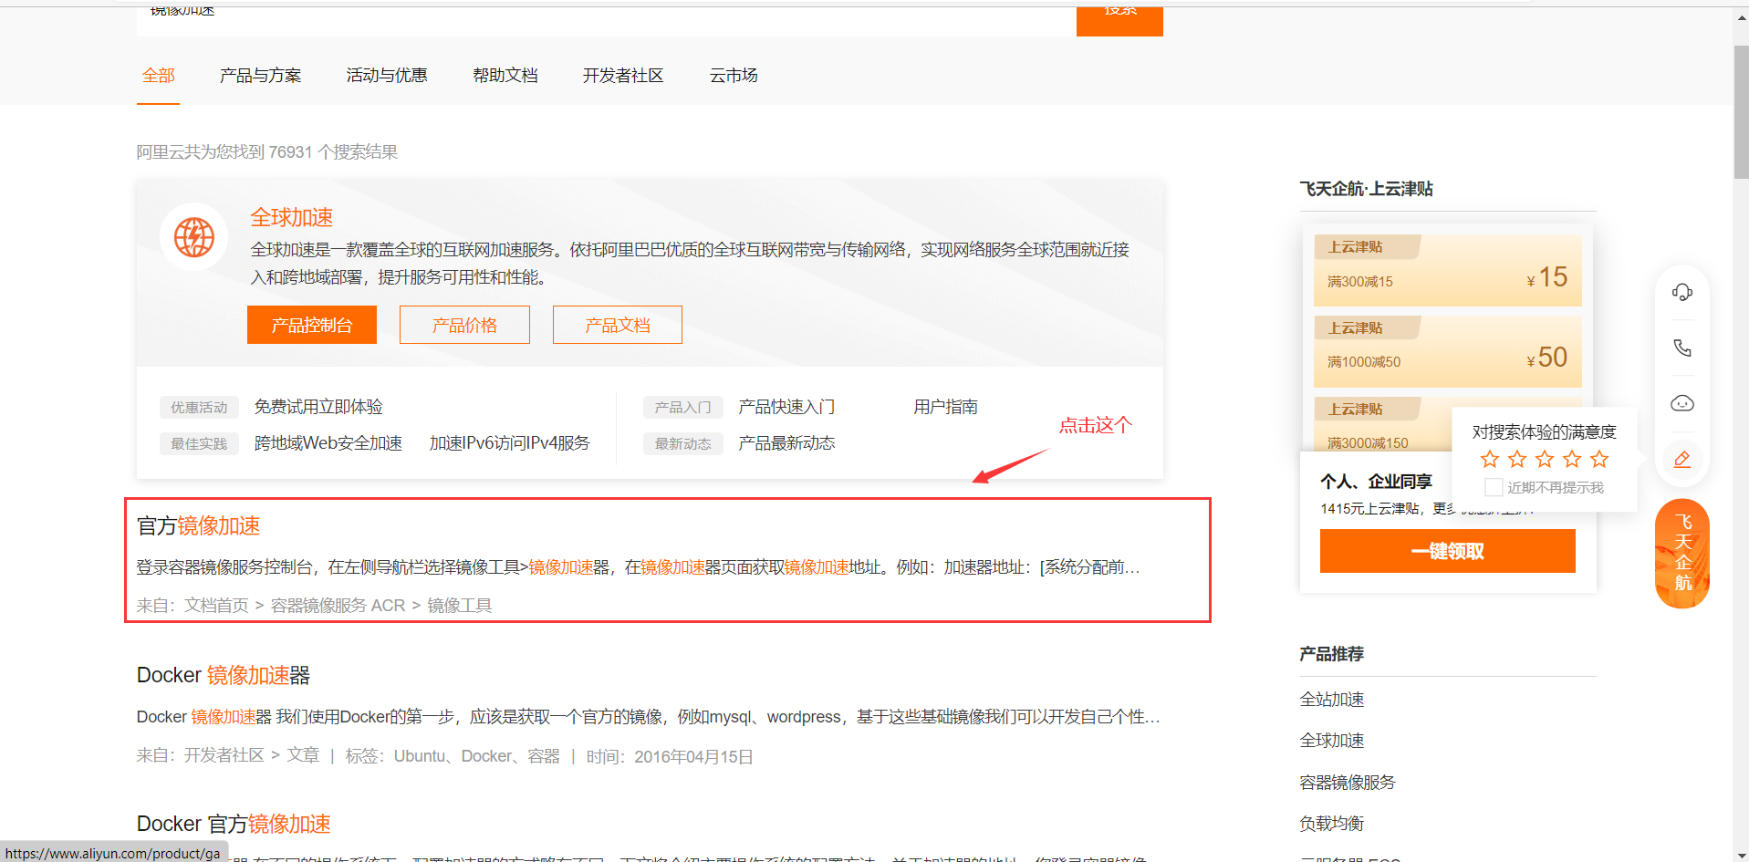The image size is (1749, 862).
Task: Open the Docker 镜像加速器 result title
Action: tap(224, 675)
